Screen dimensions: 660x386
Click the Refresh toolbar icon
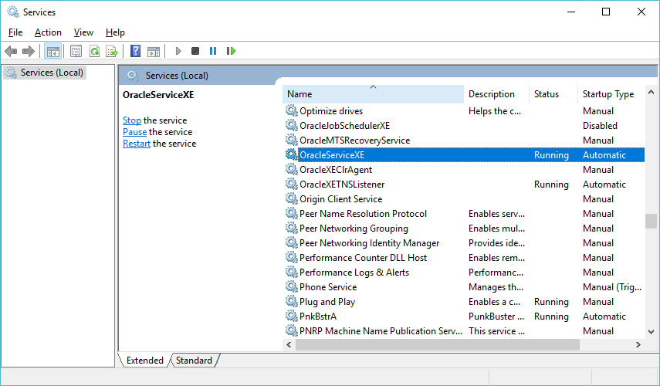coord(94,52)
